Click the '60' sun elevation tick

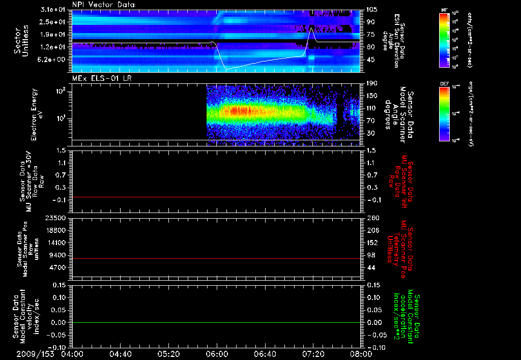[x=370, y=47]
